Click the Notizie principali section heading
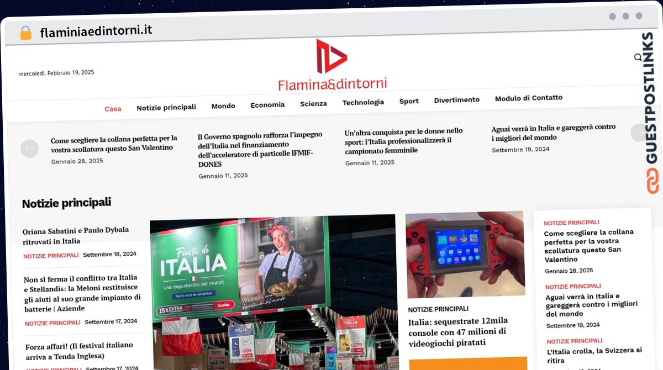 pos(66,203)
